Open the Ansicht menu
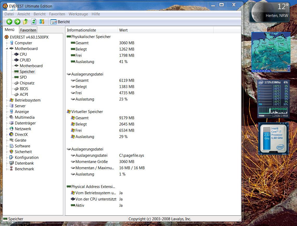Image resolution: width=297 pixels, height=226 pixels. (x=24, y=14)
